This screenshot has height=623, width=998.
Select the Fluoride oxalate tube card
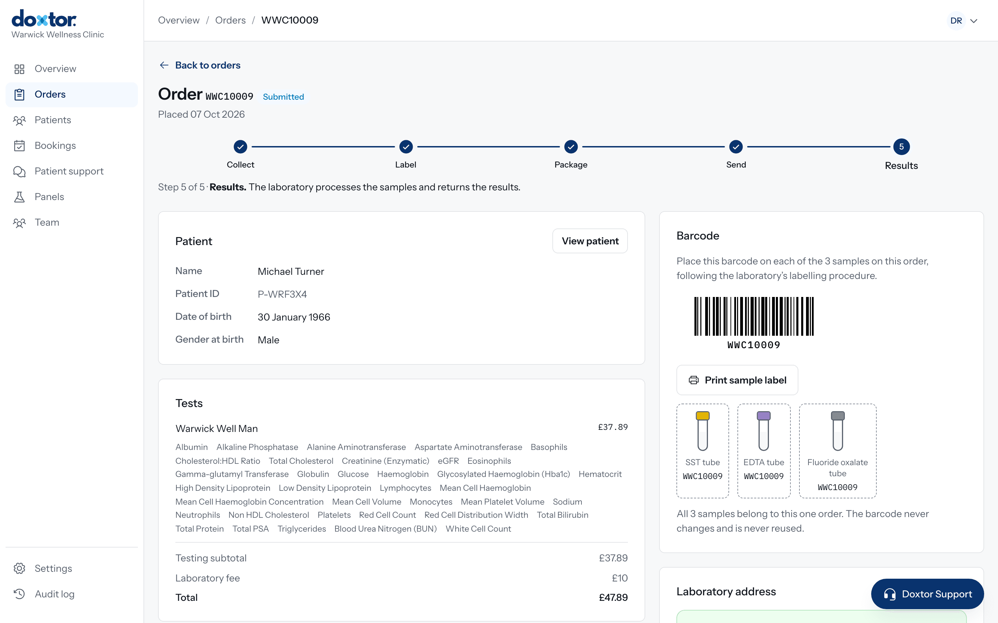[x=838, y=451]
